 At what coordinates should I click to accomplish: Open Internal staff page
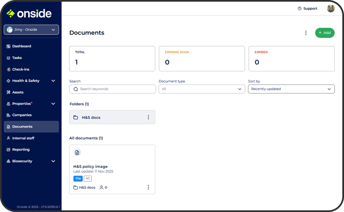[x=23, y=138]
